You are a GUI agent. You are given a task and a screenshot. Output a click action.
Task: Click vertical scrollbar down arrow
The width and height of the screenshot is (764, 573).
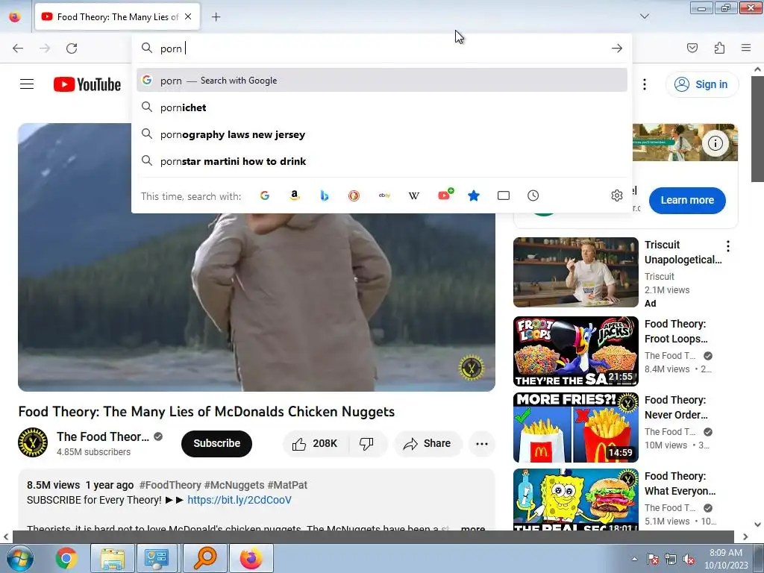pyautogui.click(x=757, y=525)
